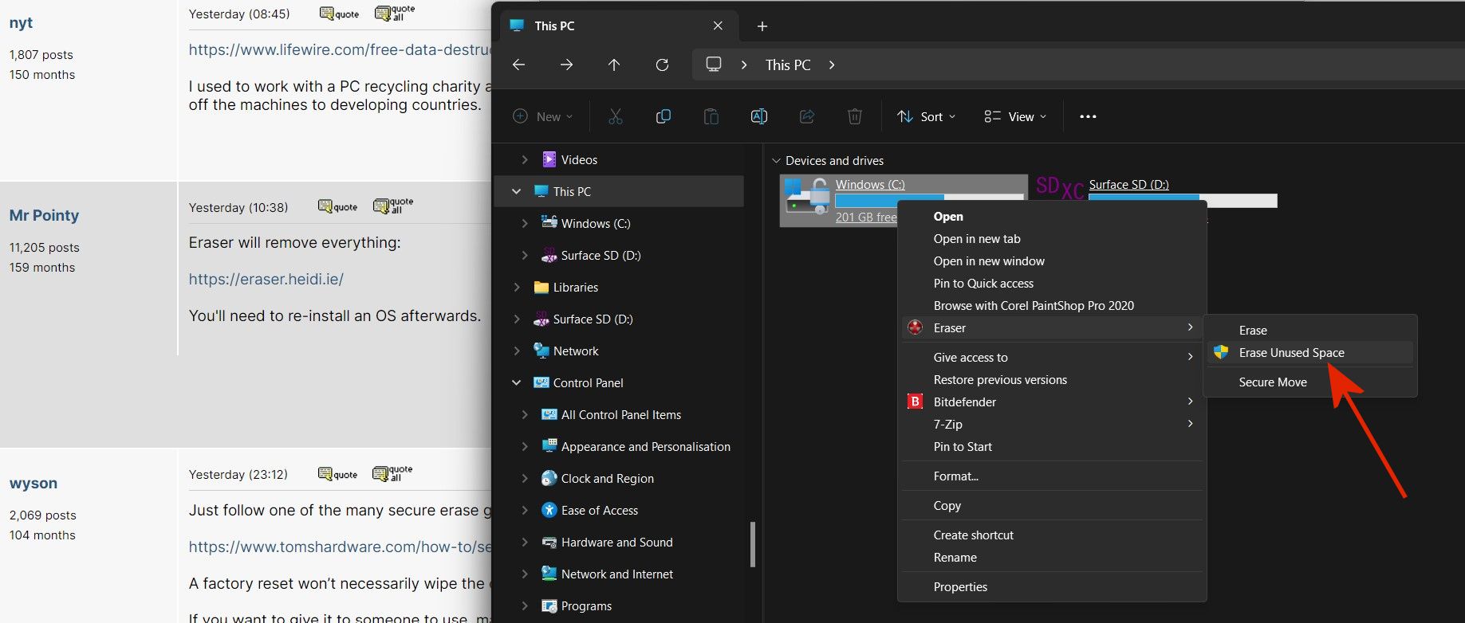Select Network in the navigation tree
The image size is (1465, 623).
pos(575,351)
